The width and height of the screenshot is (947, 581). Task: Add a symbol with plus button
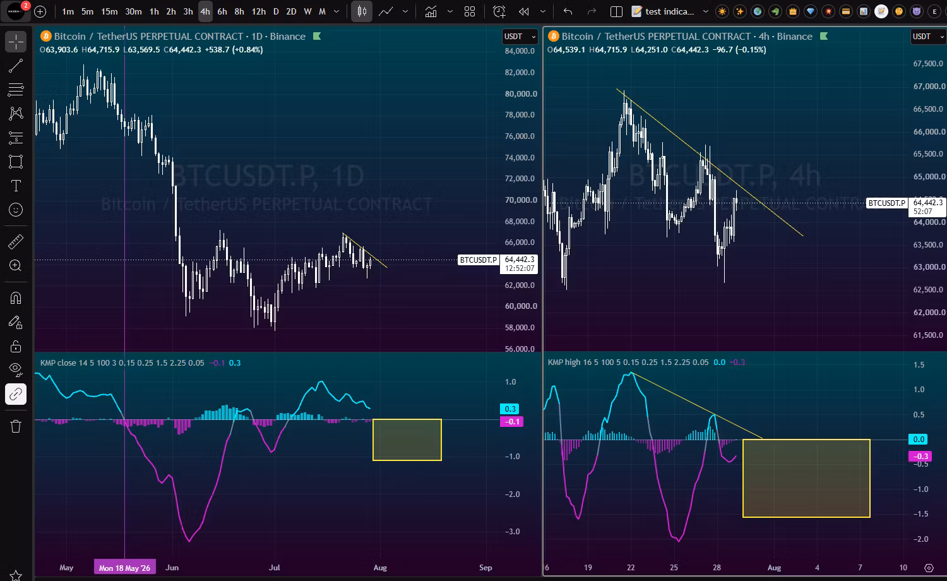(x=40, y=11)
